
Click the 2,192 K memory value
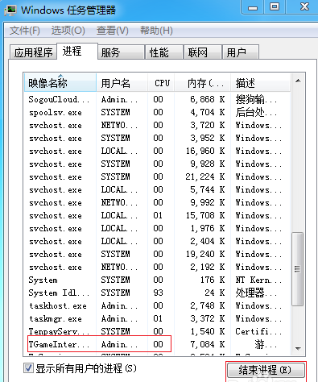click(208, 267)
